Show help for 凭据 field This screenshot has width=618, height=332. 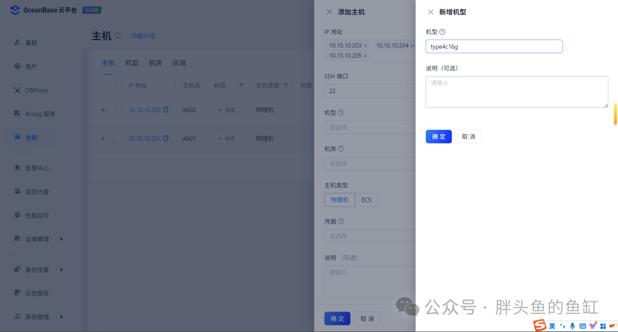(x=341, y=222)
